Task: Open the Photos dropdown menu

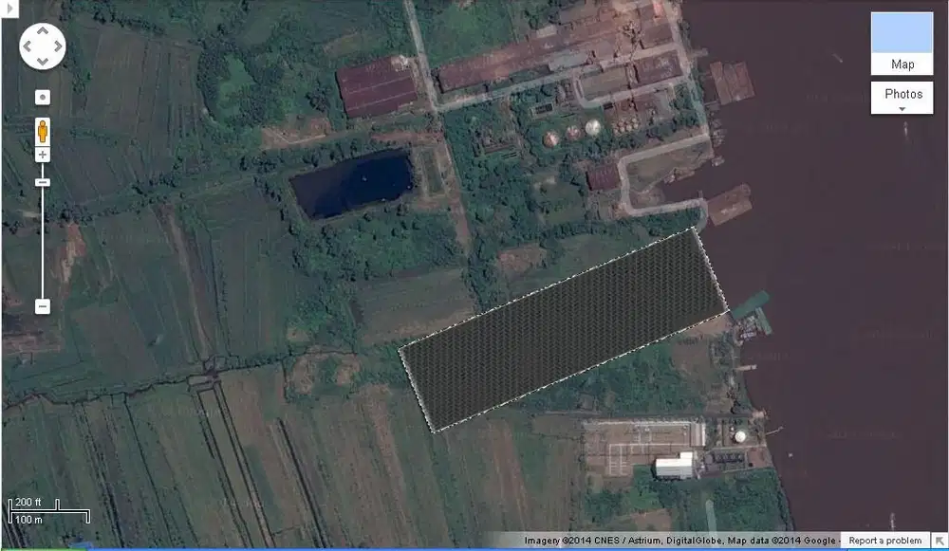Action: click(x=902, y=98)
